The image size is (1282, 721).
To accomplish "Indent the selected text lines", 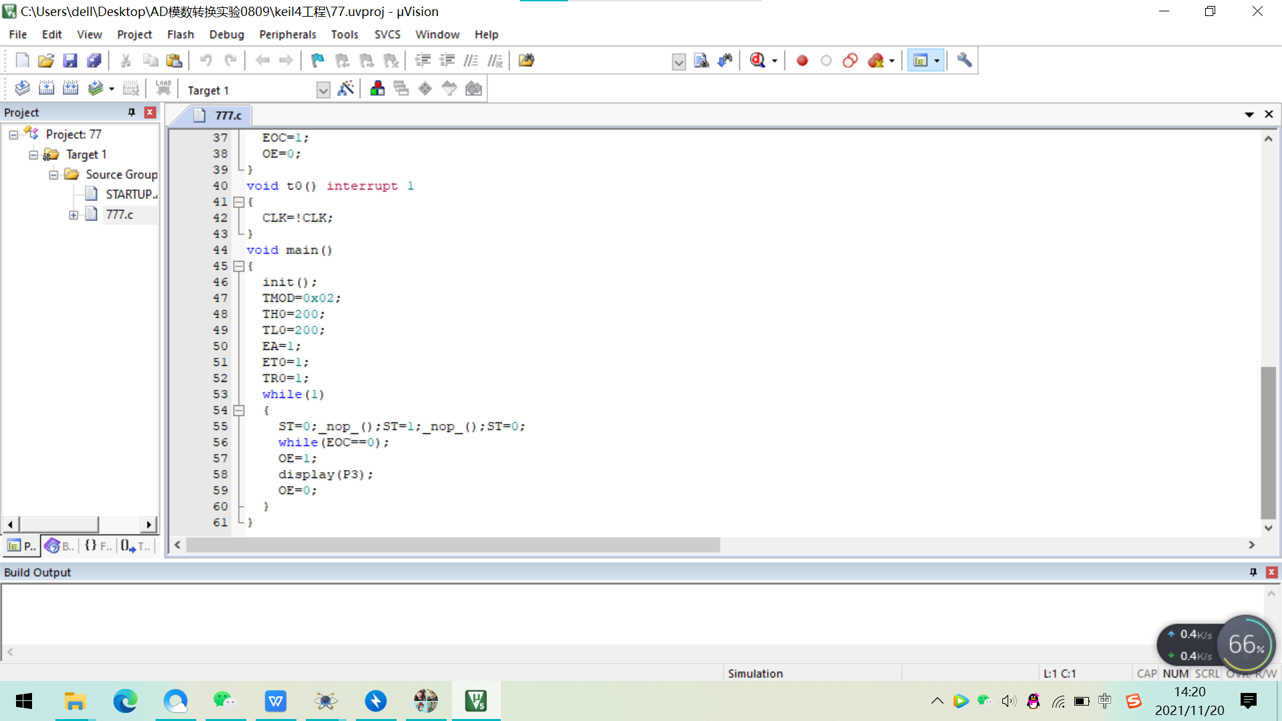I will pyautogui.click(x=423, y=61).
